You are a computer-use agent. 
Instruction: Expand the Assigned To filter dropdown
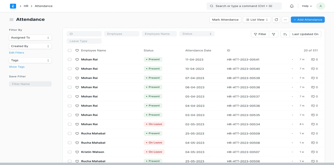click(30, 37)
